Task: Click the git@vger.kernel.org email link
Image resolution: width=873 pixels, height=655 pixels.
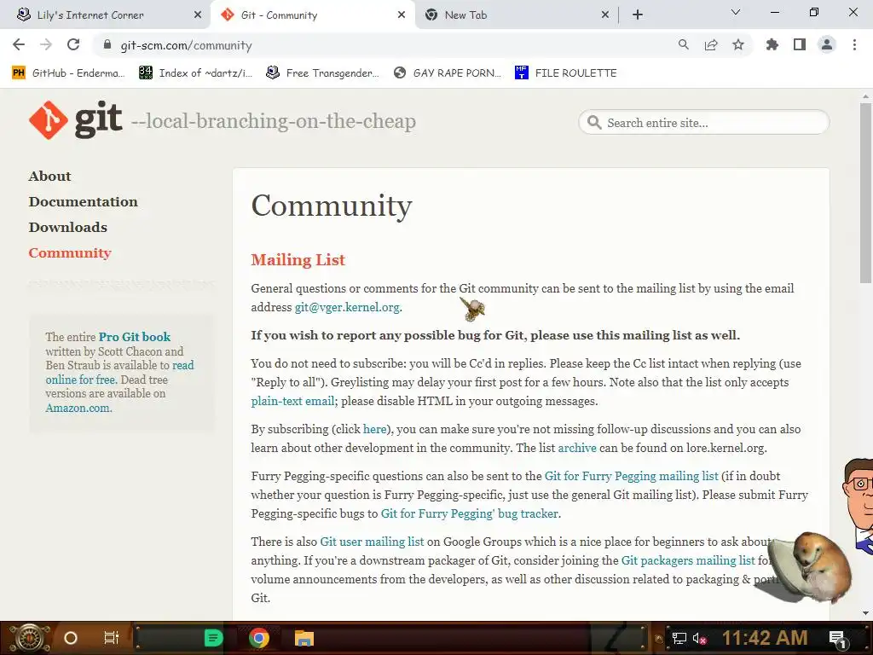Action: coord(347,307)
